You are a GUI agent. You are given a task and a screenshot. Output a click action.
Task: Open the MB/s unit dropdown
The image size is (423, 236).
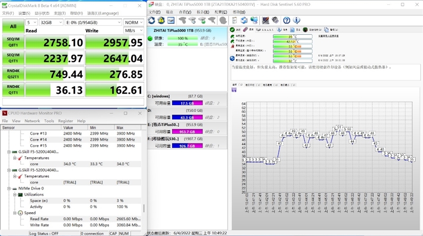click(134, 31)
